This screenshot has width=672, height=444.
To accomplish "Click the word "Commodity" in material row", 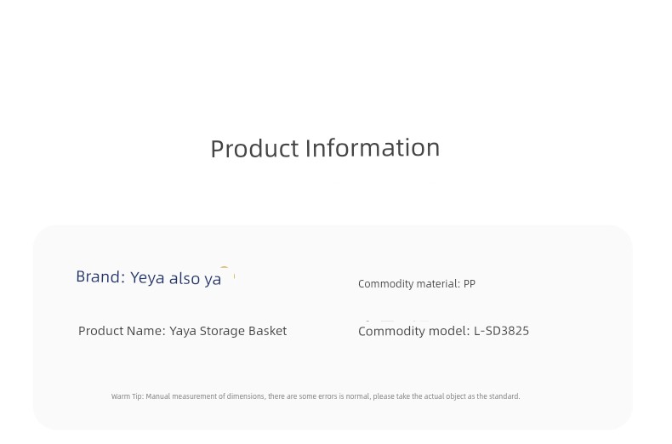I will click(385, 284).
